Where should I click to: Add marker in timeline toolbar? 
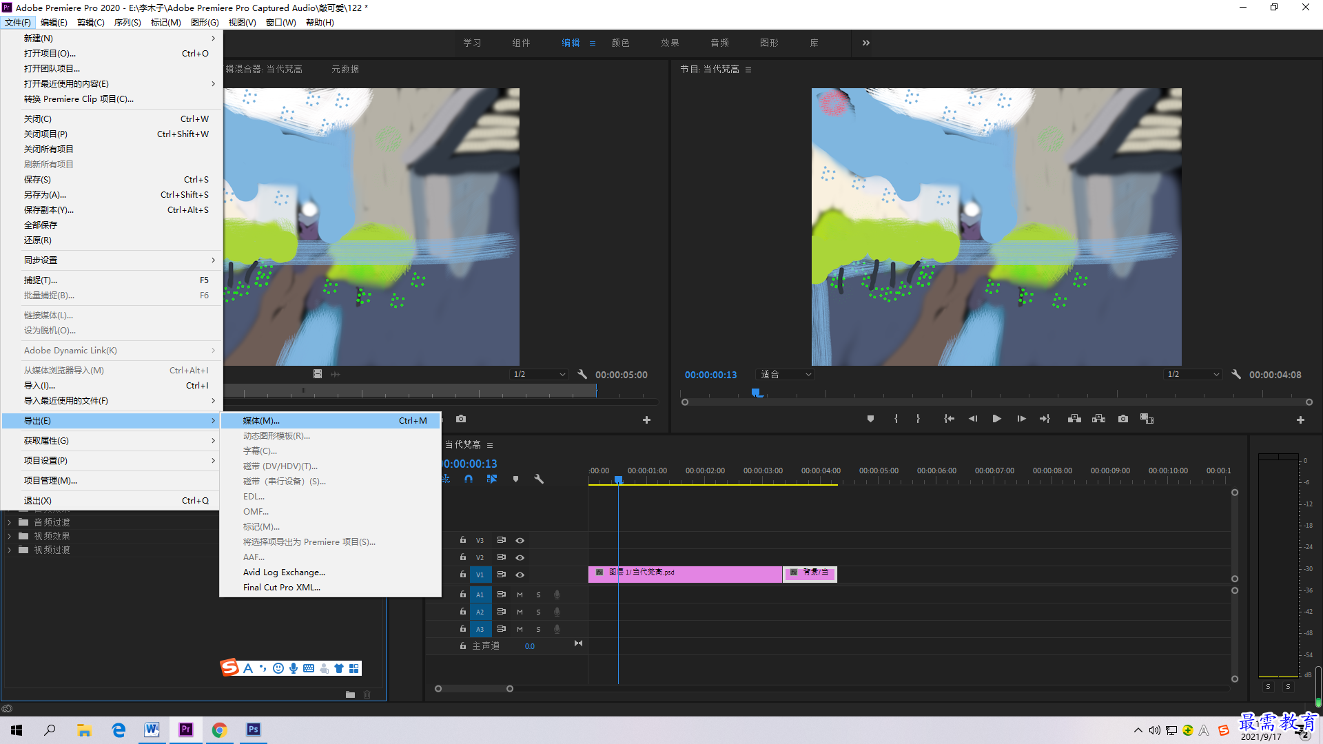(515, 479)
